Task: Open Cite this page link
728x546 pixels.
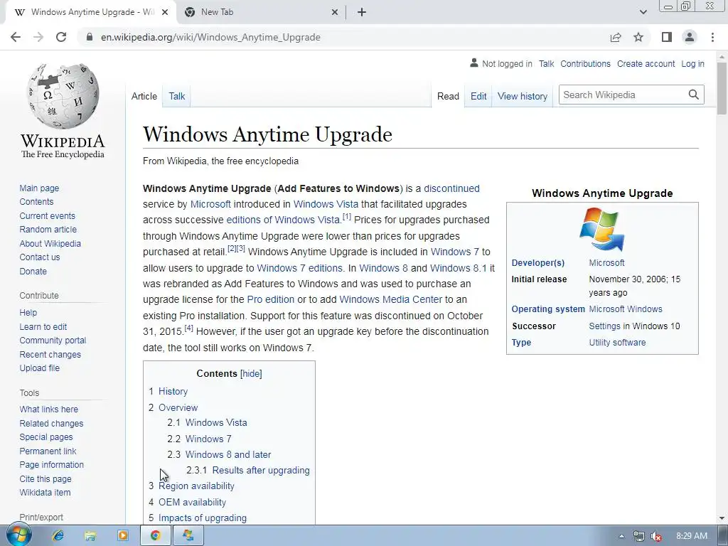Action: [45, 478]
